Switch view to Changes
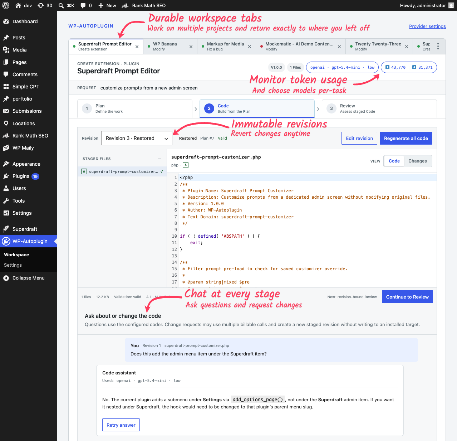 pyautogui.click(x=418, y=161)
